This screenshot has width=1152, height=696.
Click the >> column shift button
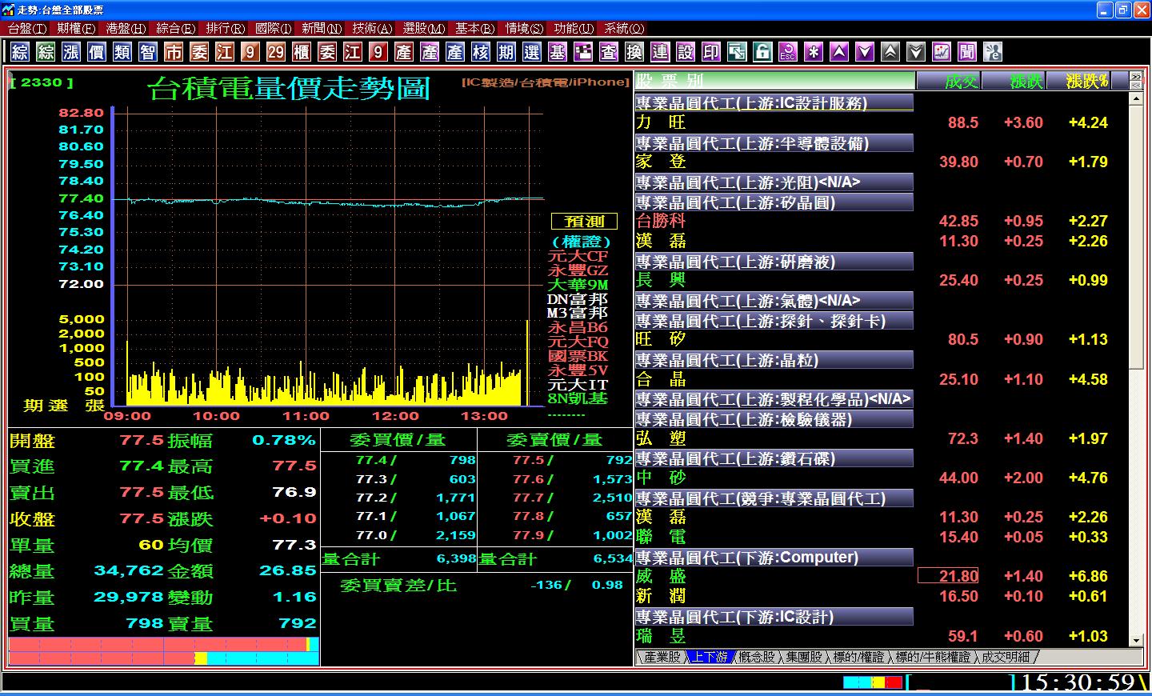(x=1136, y=77)
